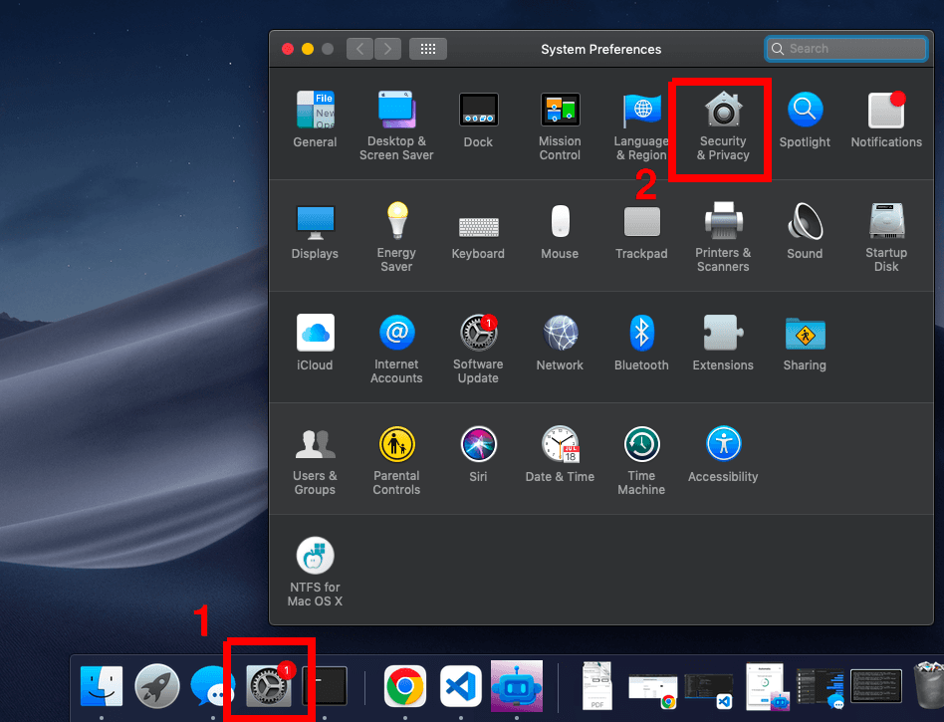Open Network preferences

point(560,342)
